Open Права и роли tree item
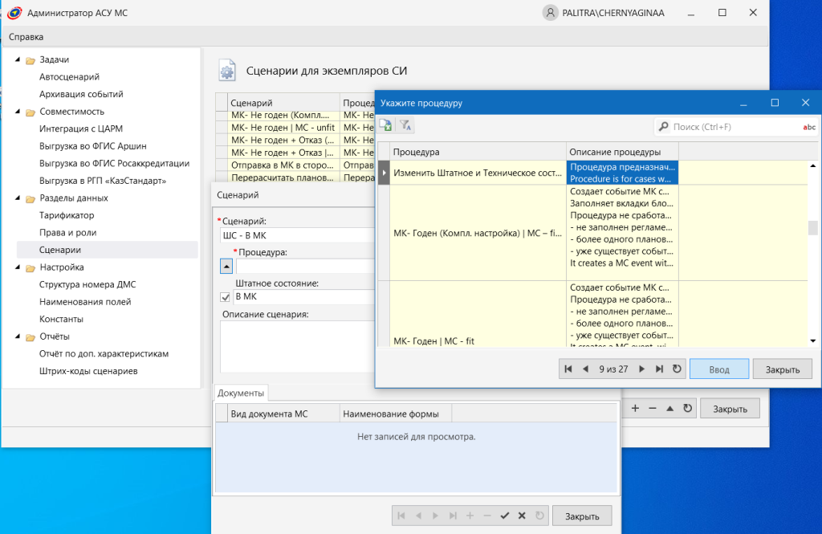The width and height of the screenshot is (822, 534). (67, 232)
